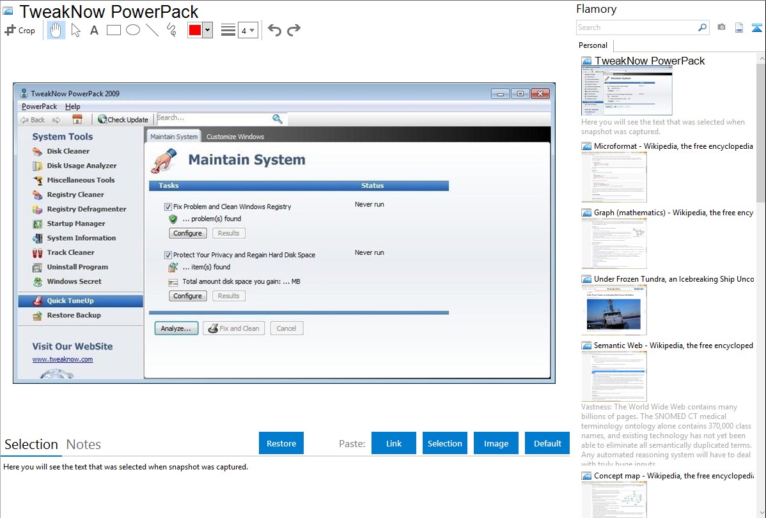Open Registry Defragmenter tool

(x=79, y=209)
